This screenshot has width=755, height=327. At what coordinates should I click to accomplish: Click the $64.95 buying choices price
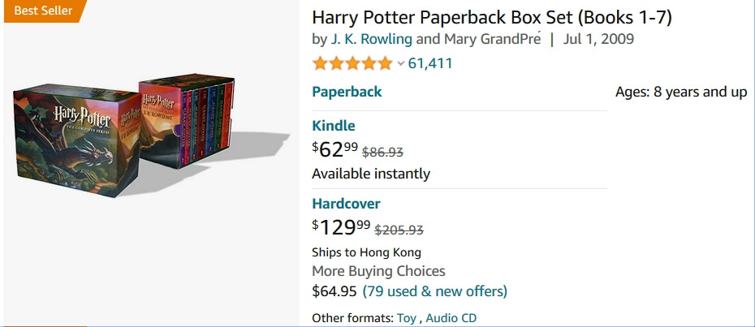334,290
